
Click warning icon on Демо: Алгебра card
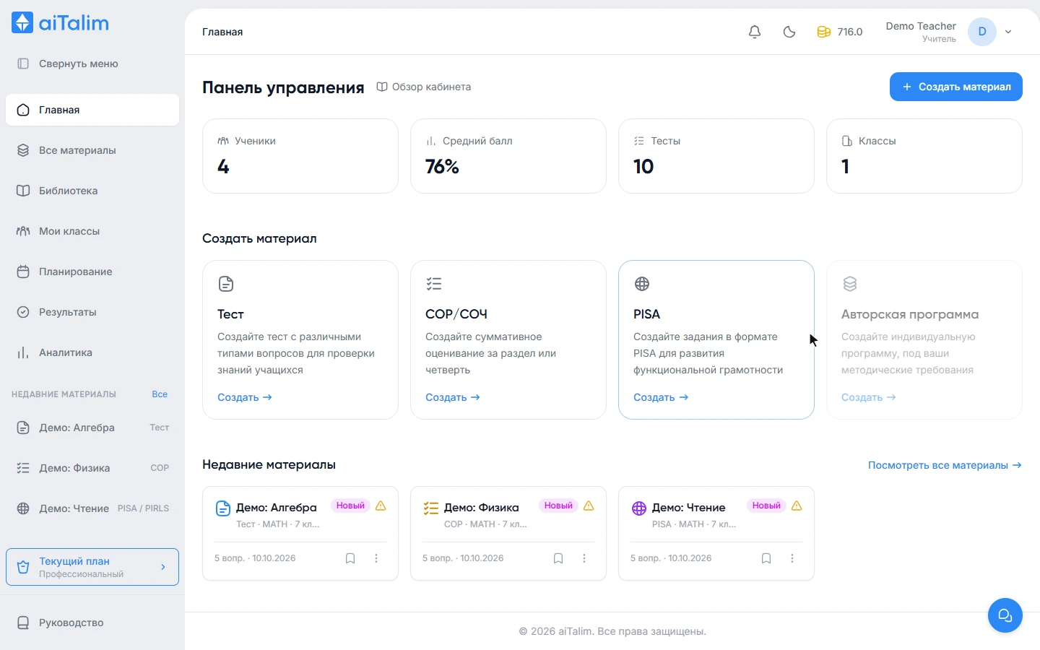pos(381,506)
